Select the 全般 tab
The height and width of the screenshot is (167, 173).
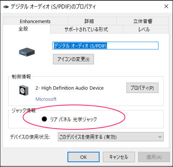pos(23,29)
